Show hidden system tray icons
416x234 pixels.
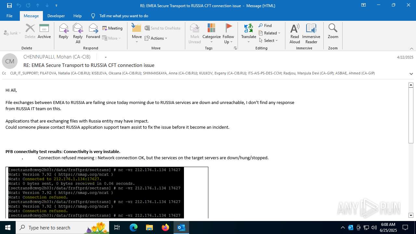pyautogui.click(x=343, y=227)
